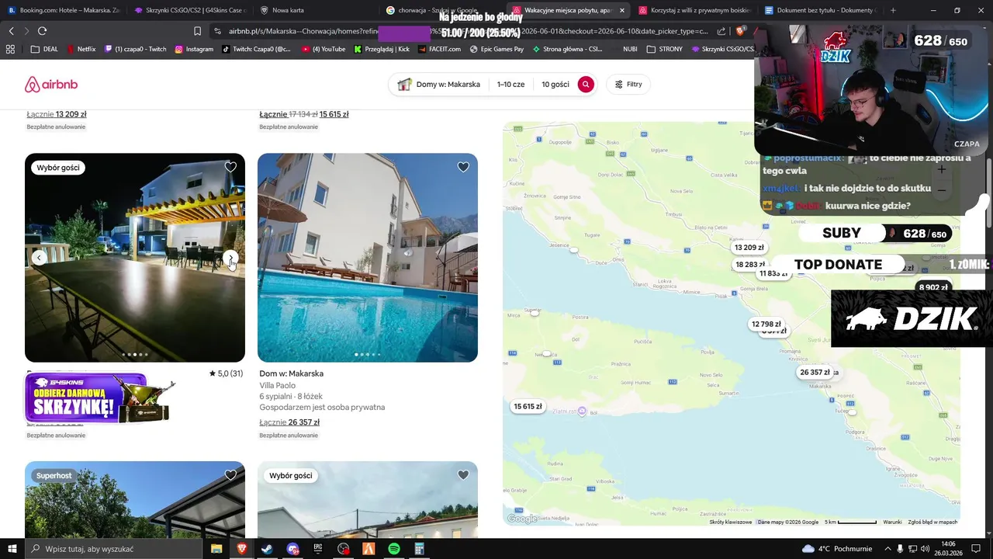Open the Villa Paolo pool photo
993x559 pixels.
pyautogui.click(x=368, y=257)
